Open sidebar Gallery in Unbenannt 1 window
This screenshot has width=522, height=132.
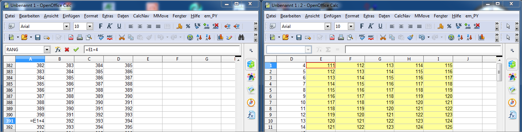[251, 90]
